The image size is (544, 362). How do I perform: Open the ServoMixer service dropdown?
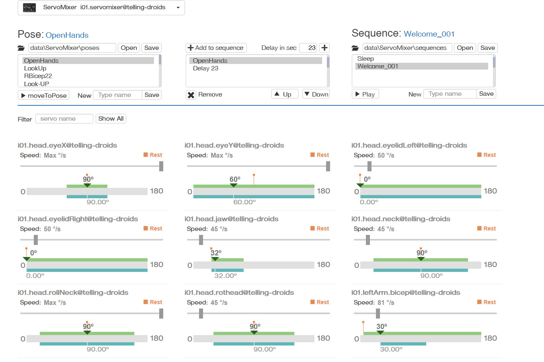coord(178,8)
